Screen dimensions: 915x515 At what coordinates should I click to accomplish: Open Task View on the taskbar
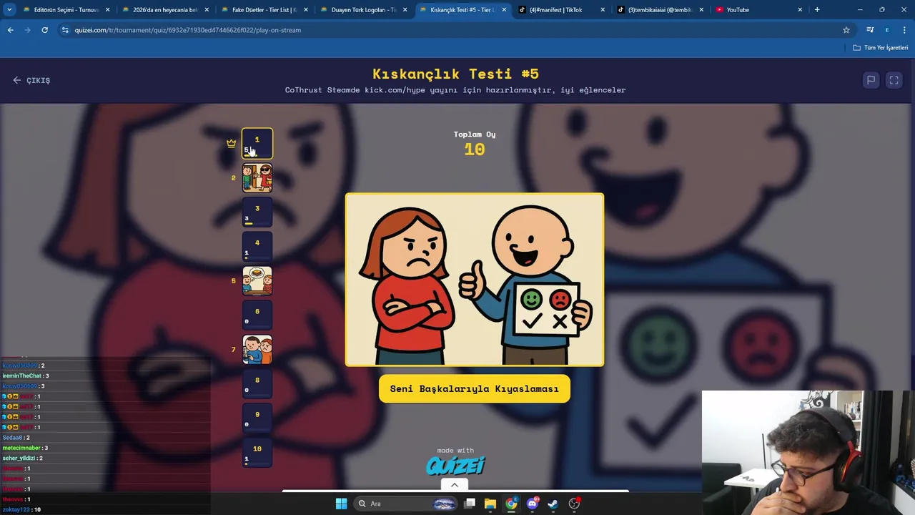(470, 504)
